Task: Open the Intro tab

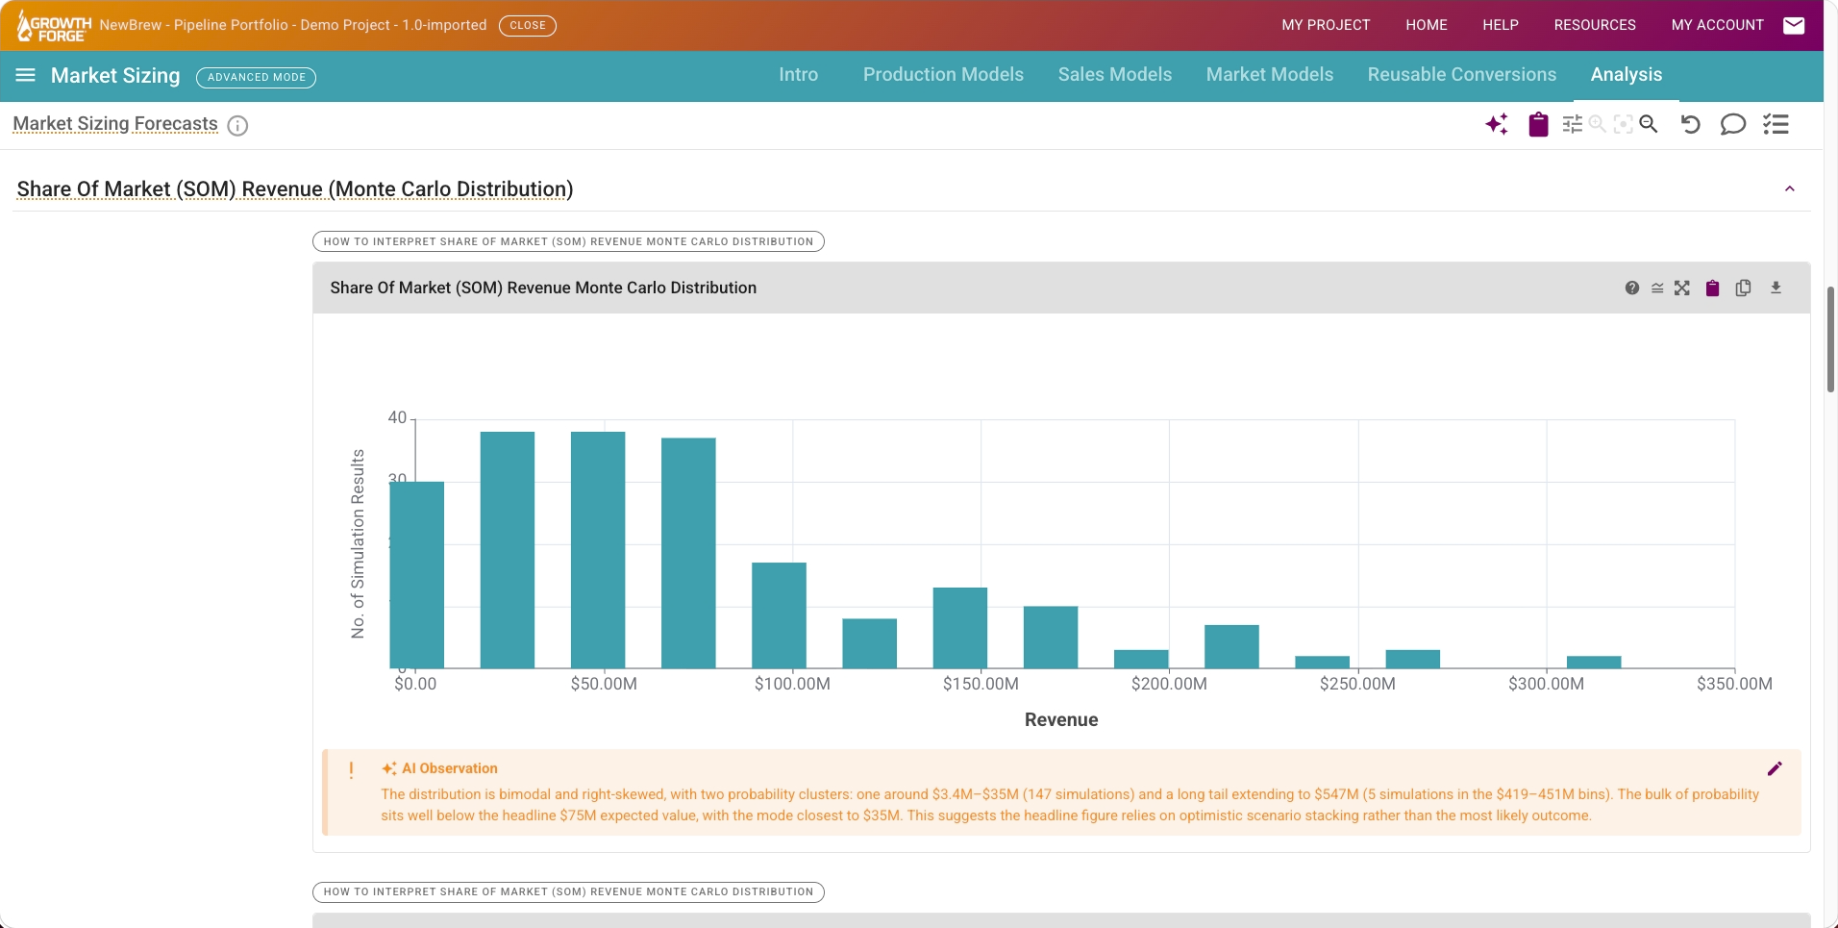Action: click(799, 75)
